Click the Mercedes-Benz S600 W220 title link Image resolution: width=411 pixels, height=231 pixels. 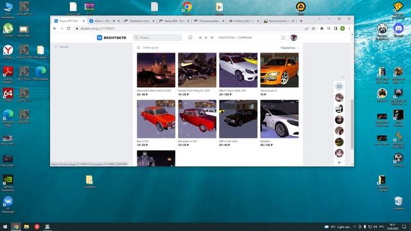click(154, 90)
